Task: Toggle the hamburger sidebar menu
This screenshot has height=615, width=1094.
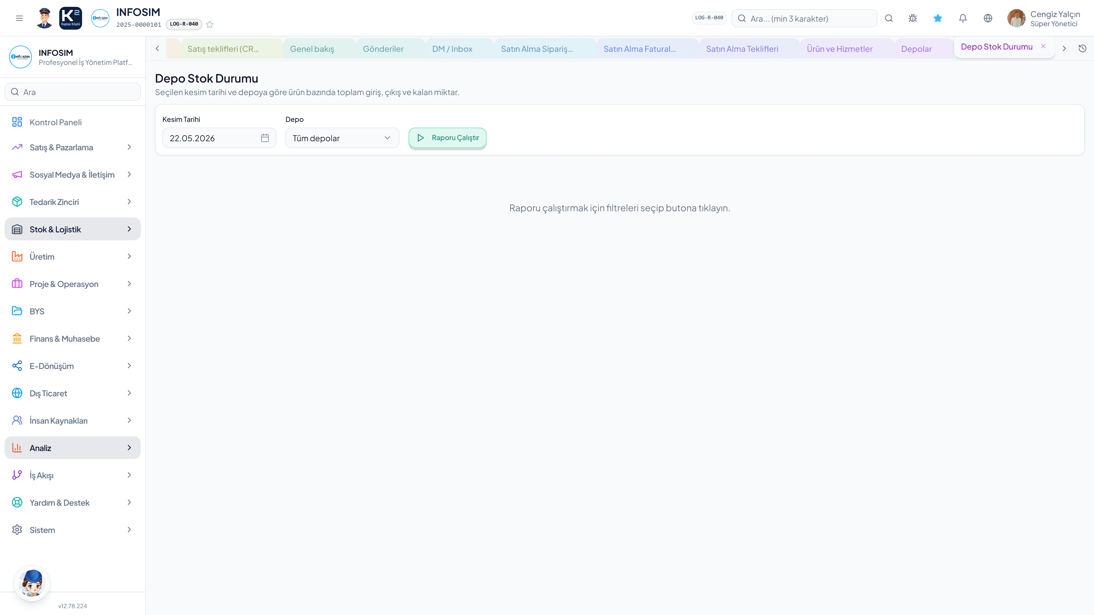Action: (x=19, y=18)
